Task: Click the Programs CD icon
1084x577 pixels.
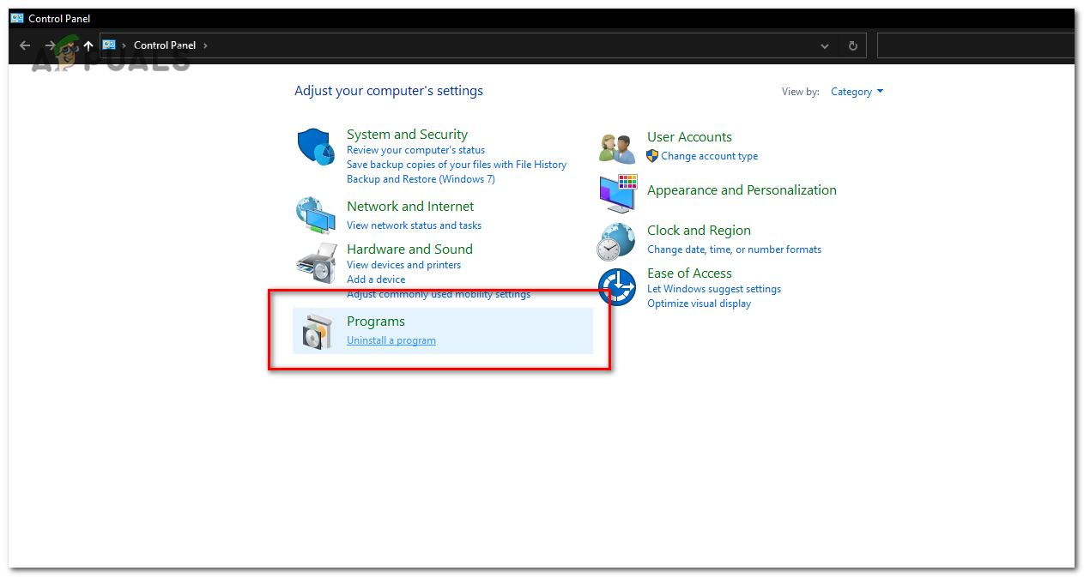Action: (x=318, y=329)
